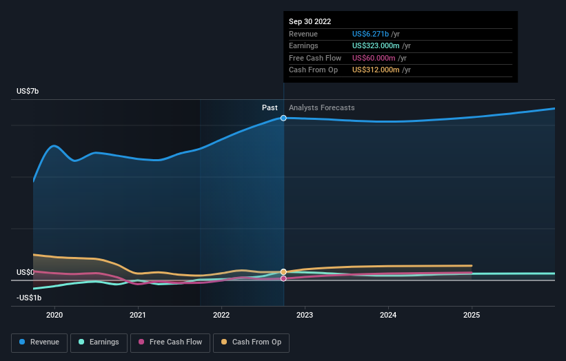Click the 2023 x-axis label

coord(305,315)
